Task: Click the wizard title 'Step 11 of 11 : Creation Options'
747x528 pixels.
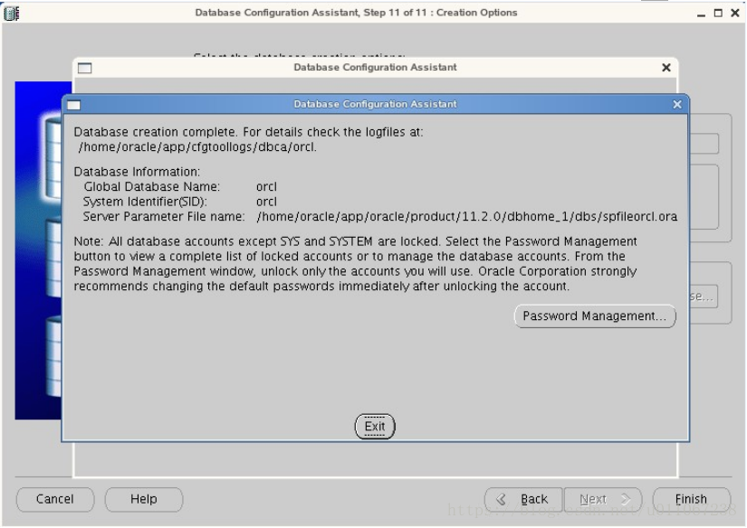Action: click(x=440, y=13)
